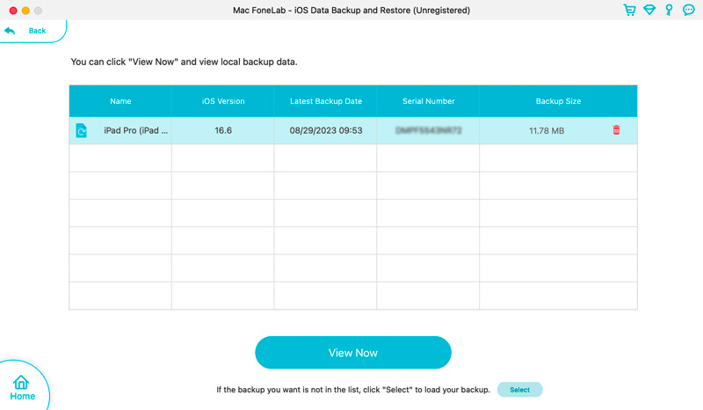Click the diamond upgrade icon

click(x=649, y=10)
